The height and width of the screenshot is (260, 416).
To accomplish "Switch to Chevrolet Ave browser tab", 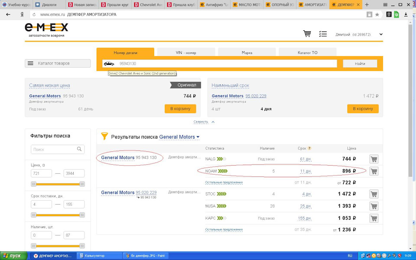I will click(148, 4).
